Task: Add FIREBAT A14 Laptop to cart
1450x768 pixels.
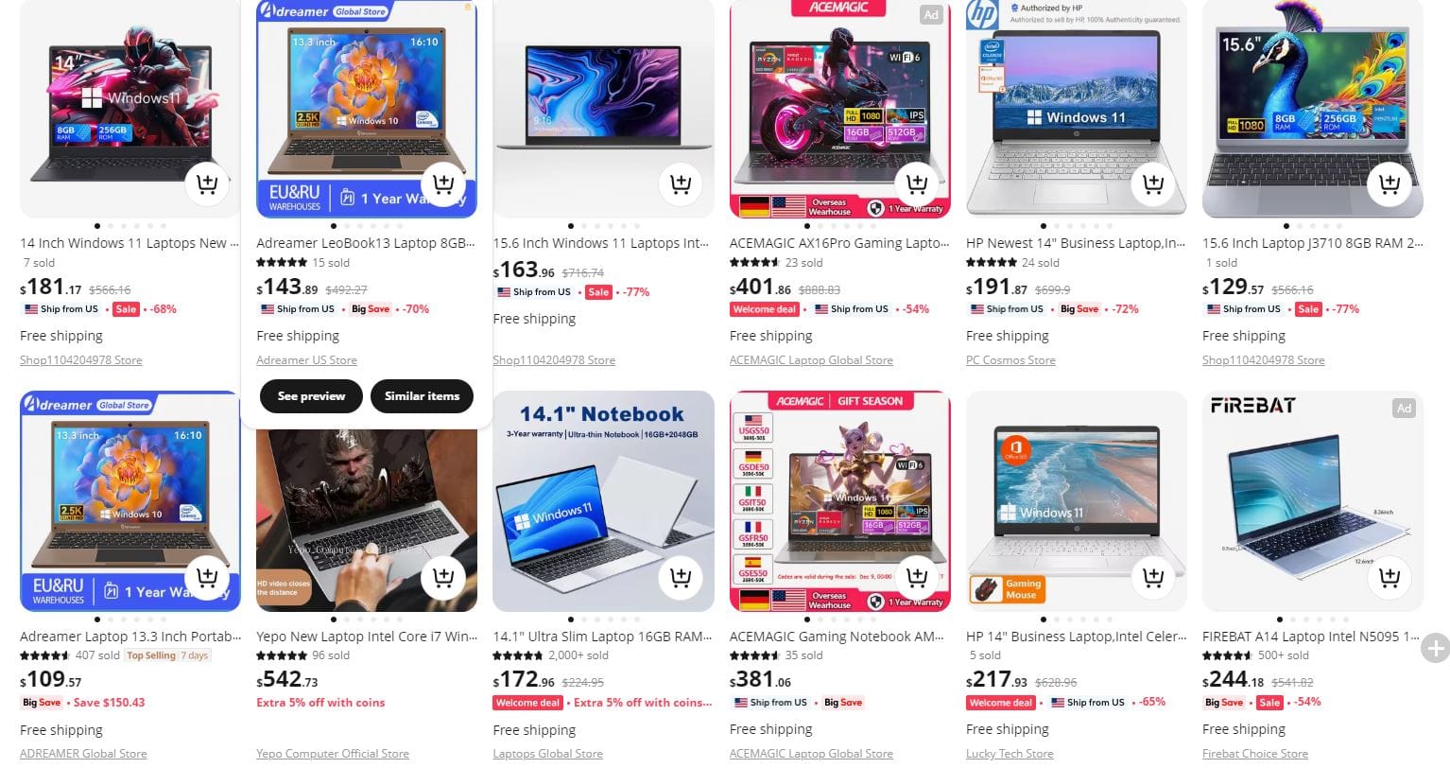Action: click(x=1389, y=577)
